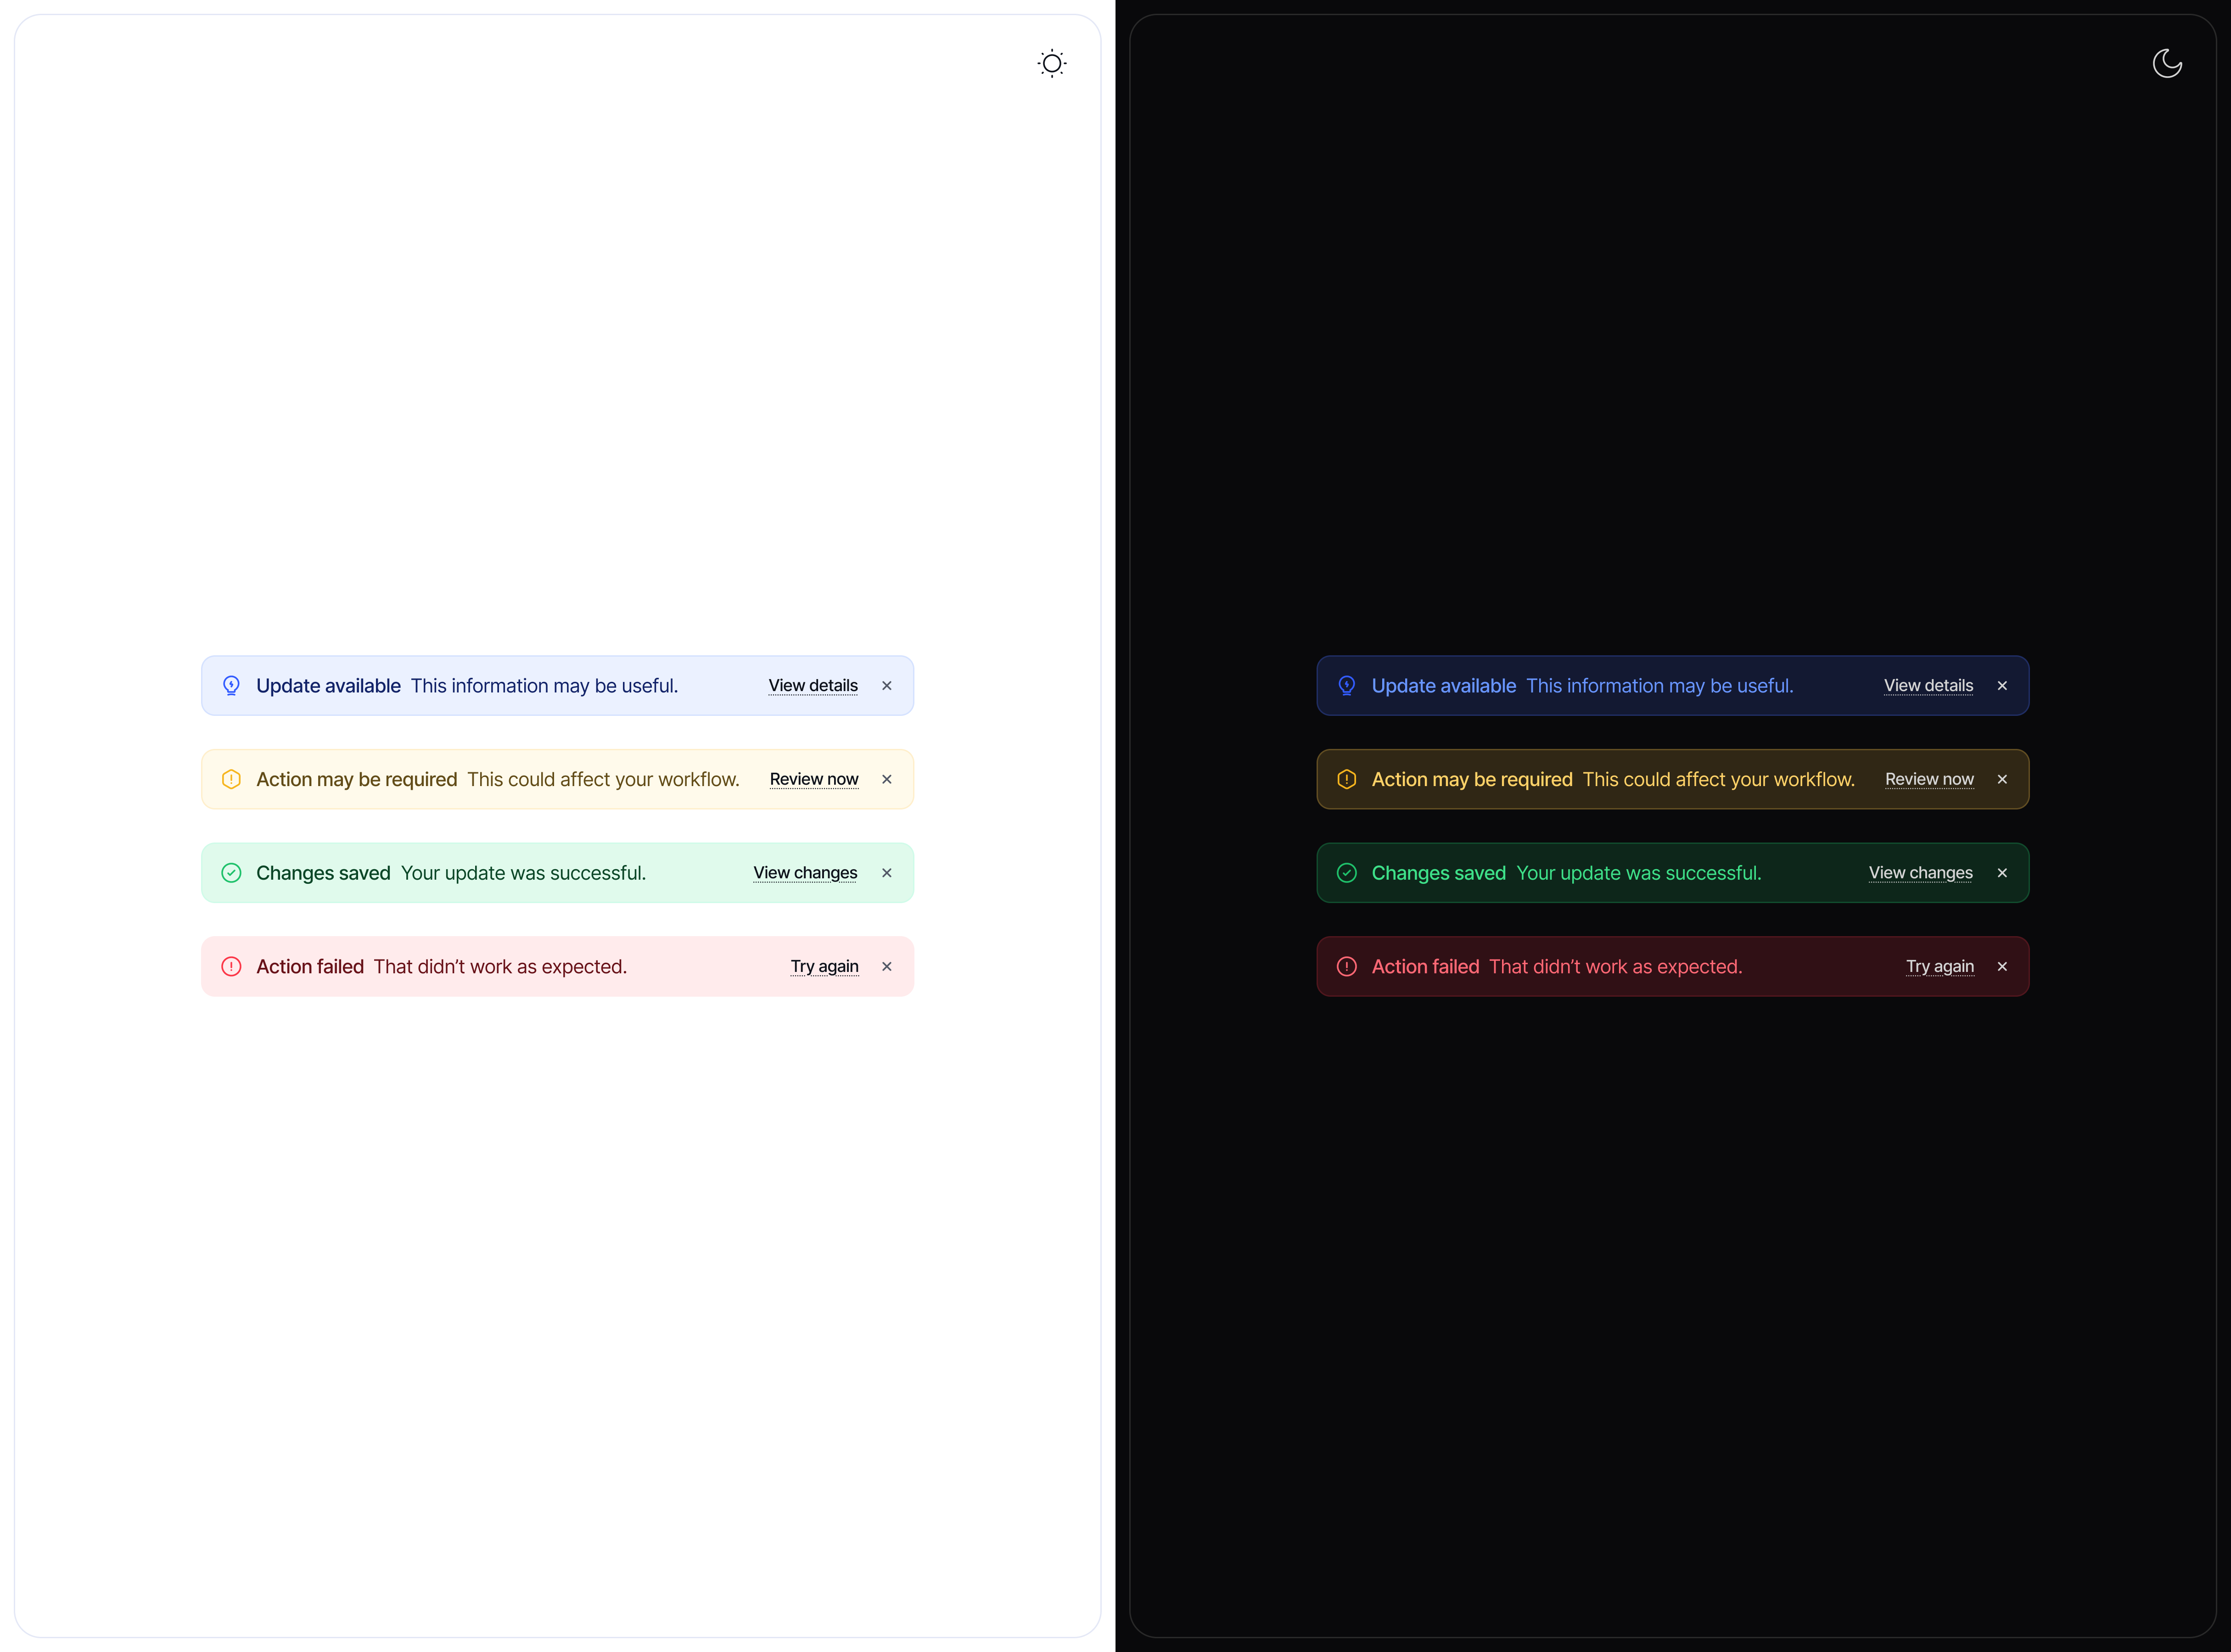Click Try again on the light error alert
The image size is (2231, 1652).
pos(824,966)
